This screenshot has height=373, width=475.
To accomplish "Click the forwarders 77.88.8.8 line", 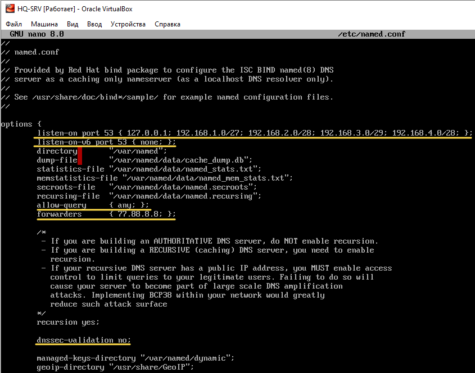I will point(106,214).
